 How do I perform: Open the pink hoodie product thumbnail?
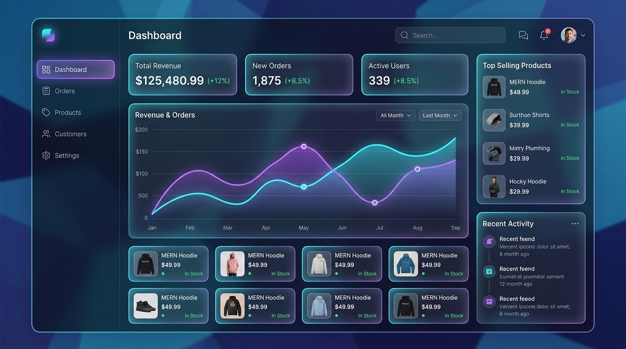(x=232, y=264)
